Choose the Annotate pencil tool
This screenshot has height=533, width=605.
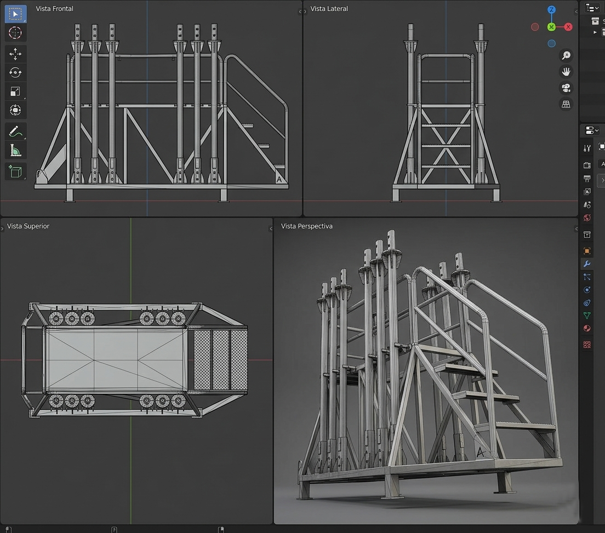[15, 131]
